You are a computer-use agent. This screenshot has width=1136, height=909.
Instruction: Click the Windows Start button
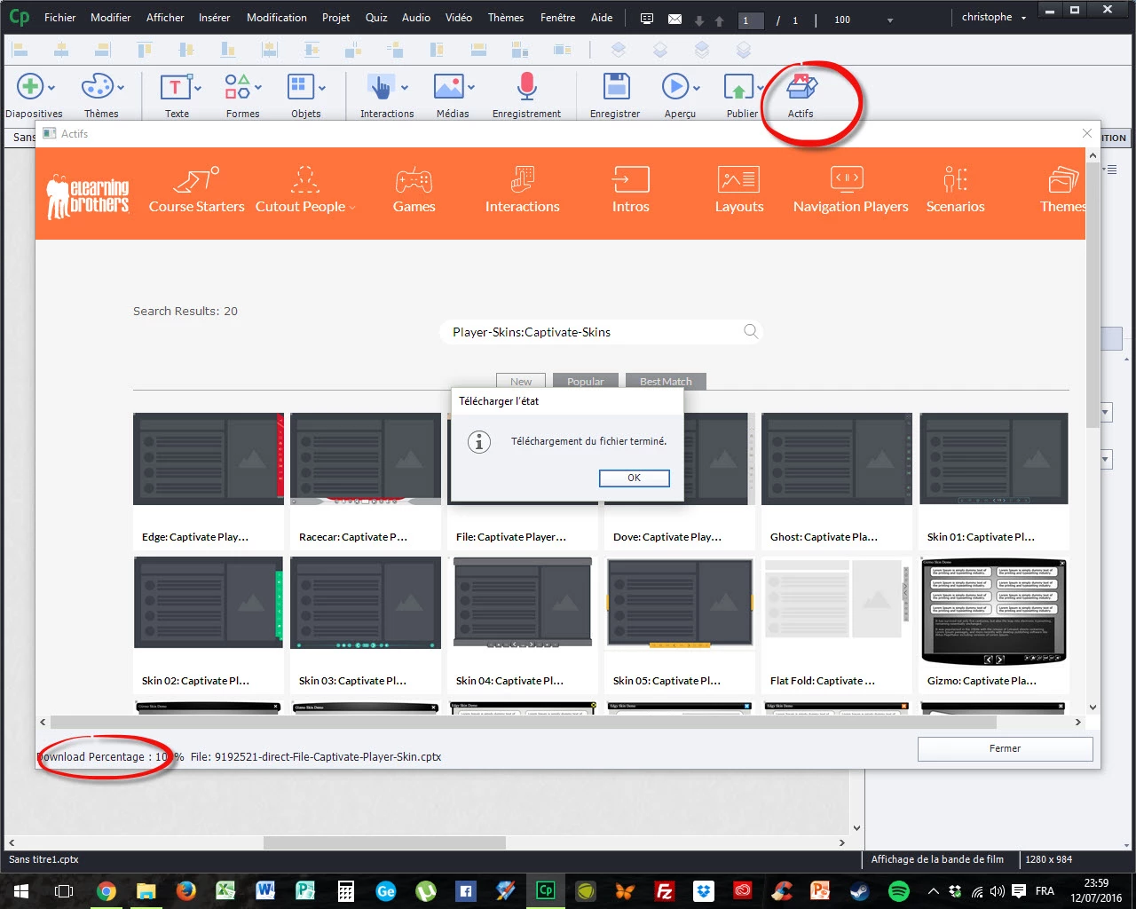pyautogui.click(x=21, y=891)
